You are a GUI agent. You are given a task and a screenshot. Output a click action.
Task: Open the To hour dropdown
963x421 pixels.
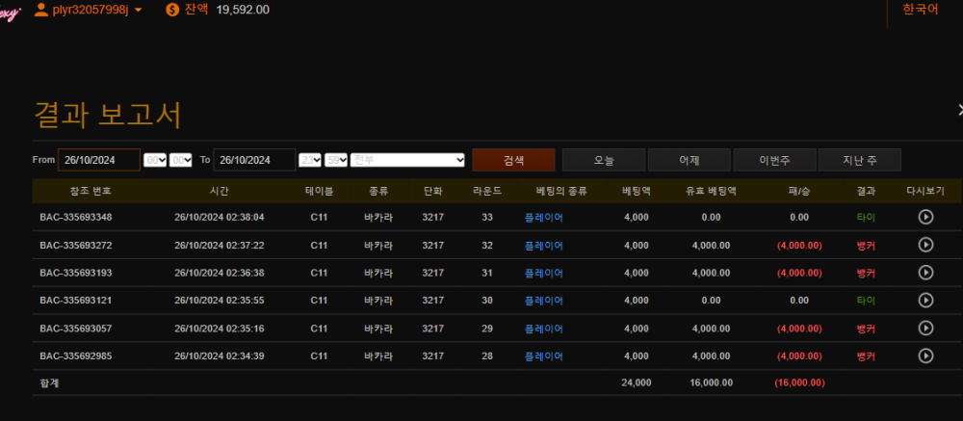coord(310,160)
